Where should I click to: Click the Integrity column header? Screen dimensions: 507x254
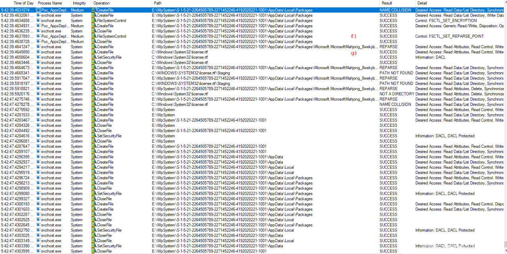point(79,3)
